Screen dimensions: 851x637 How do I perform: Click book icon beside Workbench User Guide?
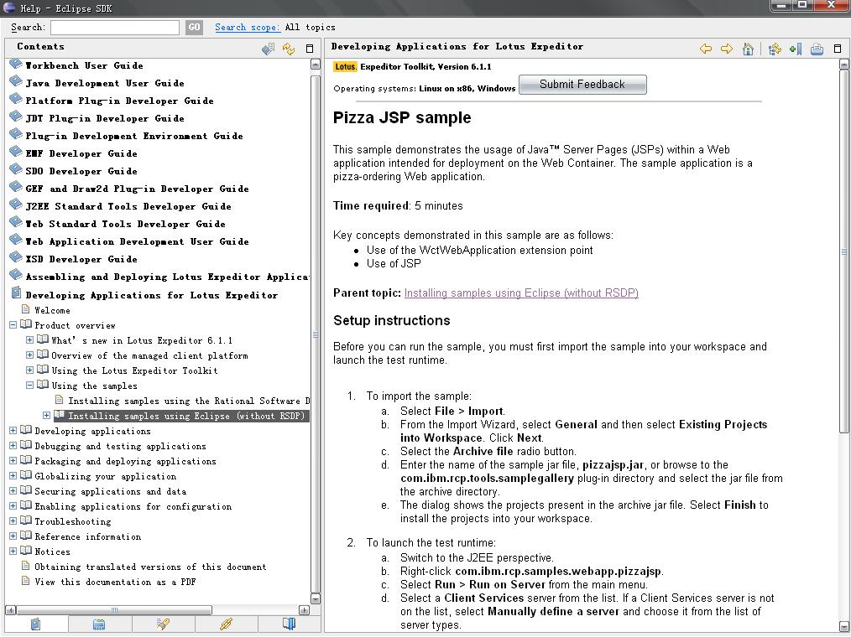click(16, 65)
